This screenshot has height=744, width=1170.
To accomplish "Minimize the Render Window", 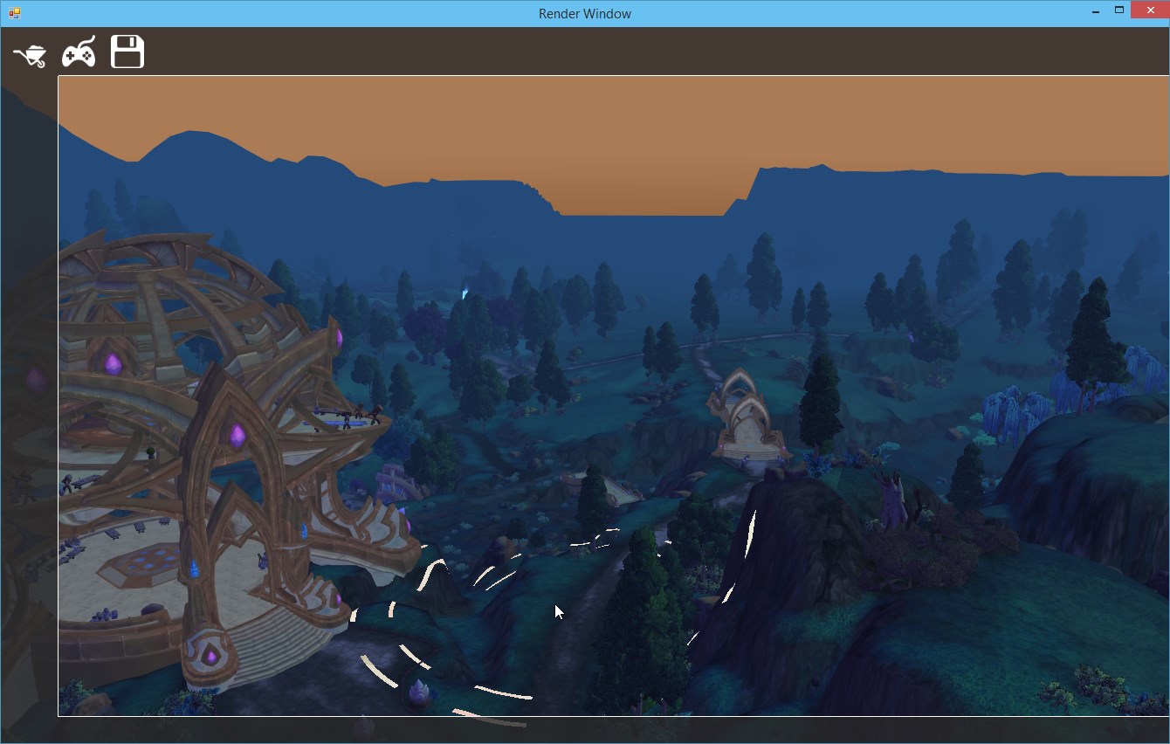I will 1096,11.
